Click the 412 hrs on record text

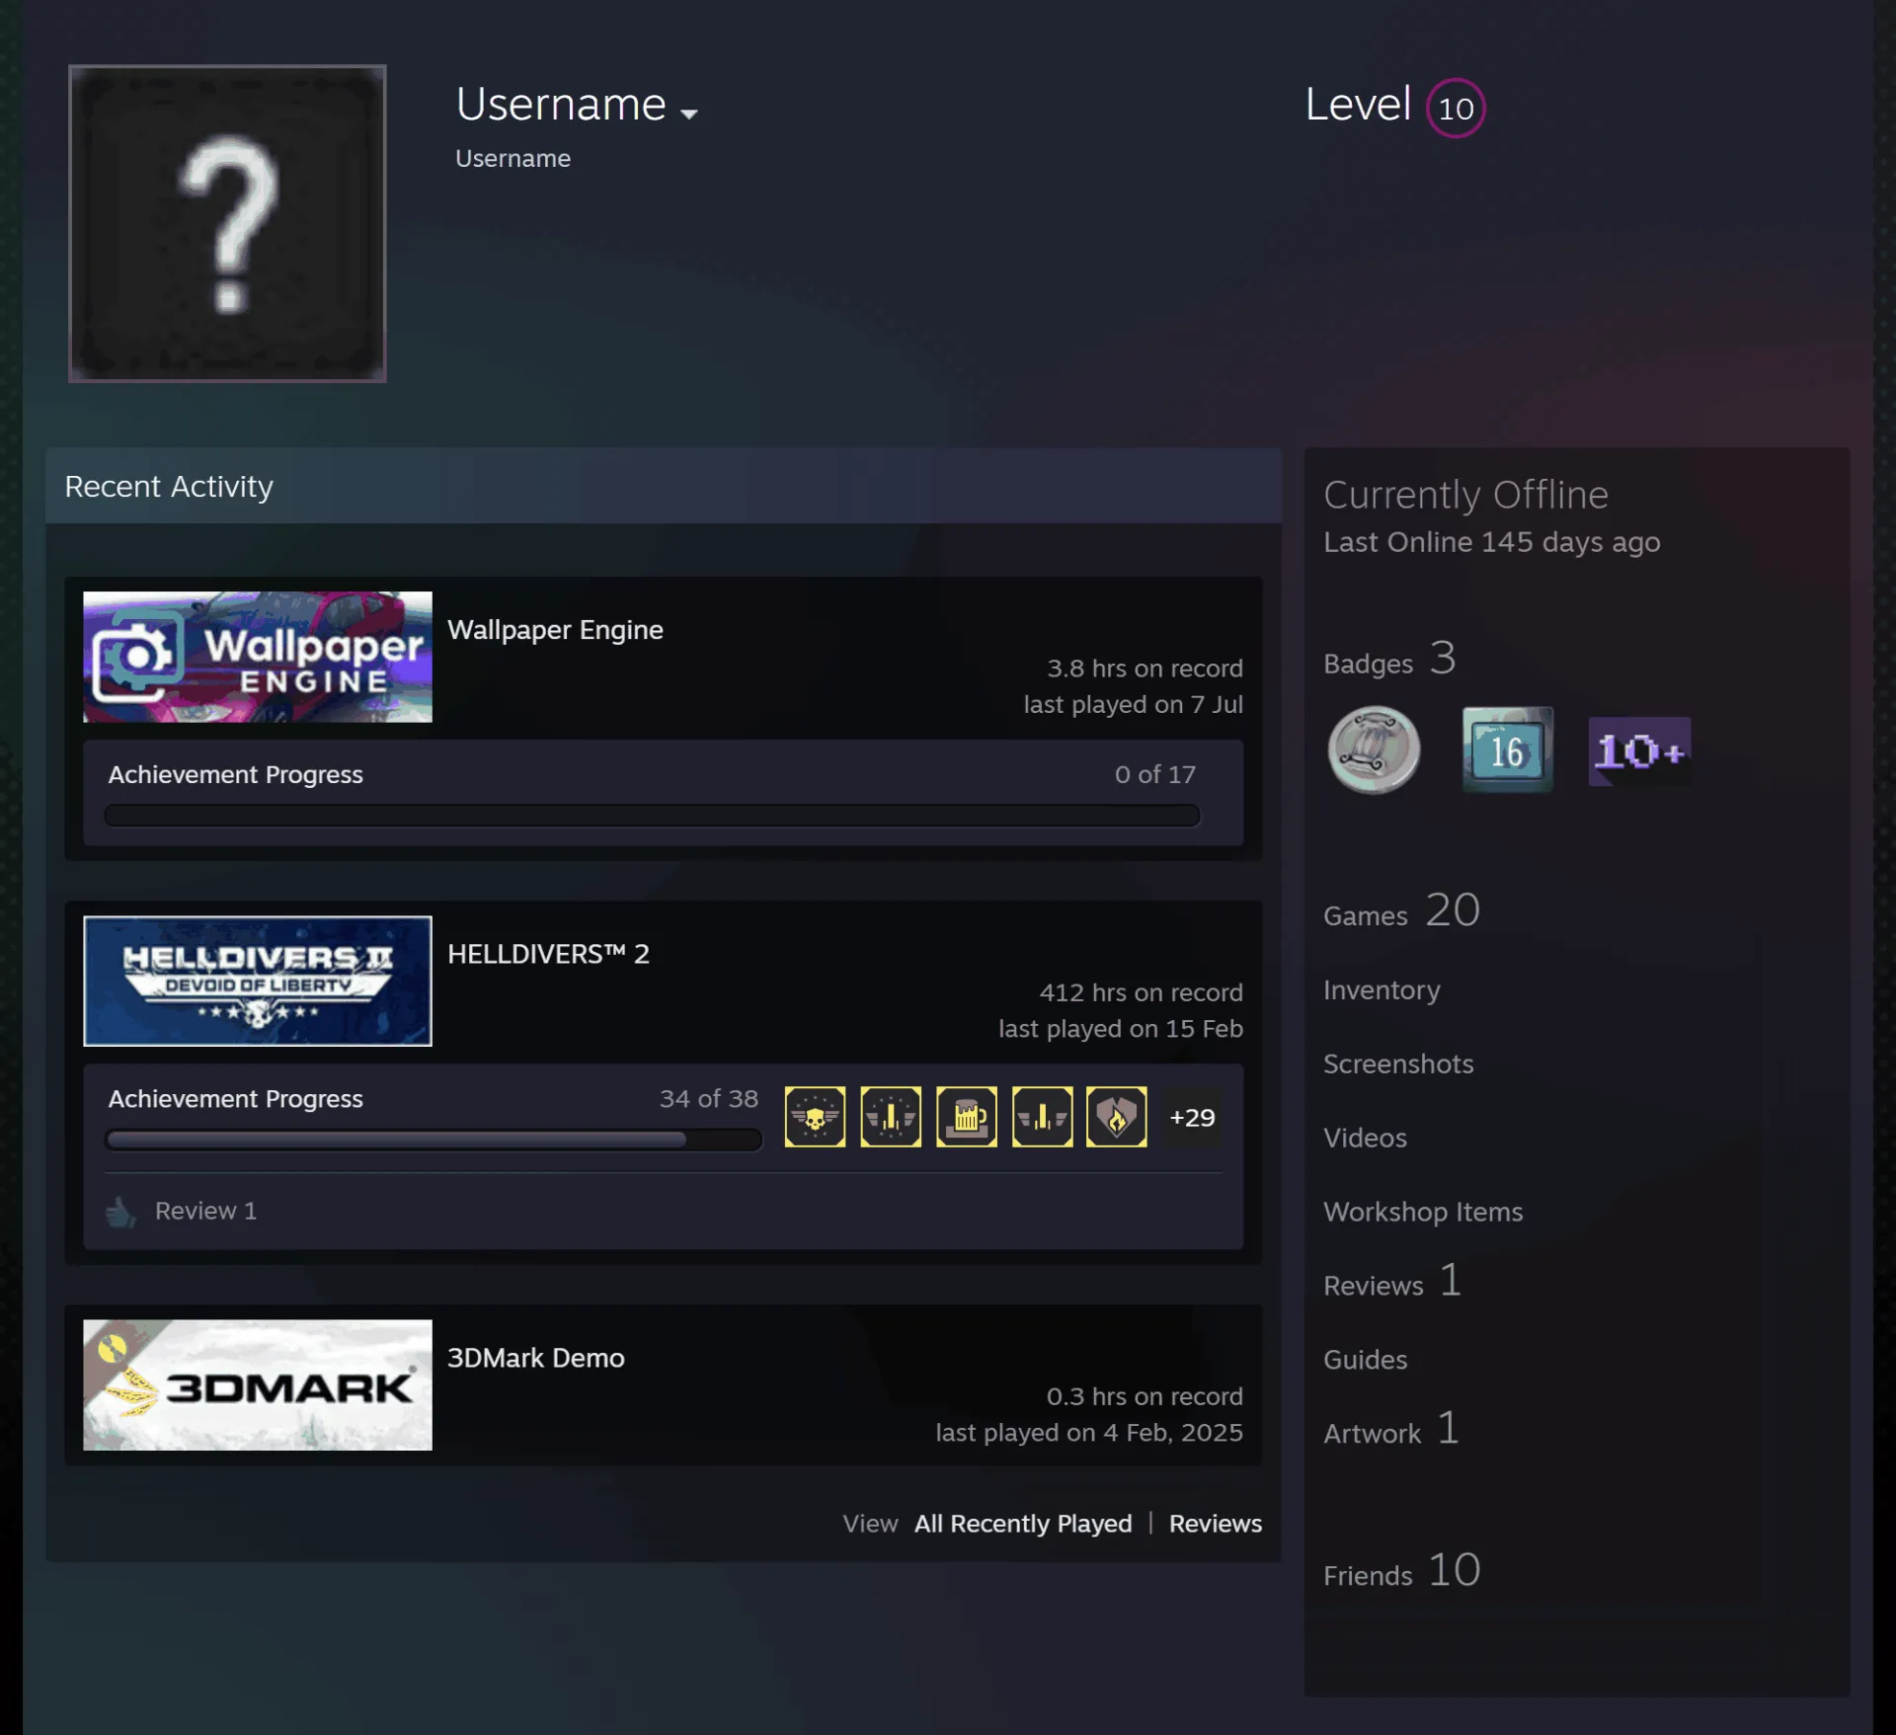click(1141, 992)
